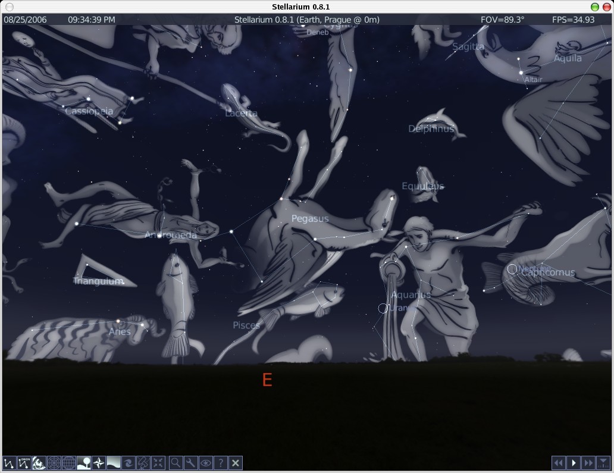Click the Delphinus constellation label
614x473 pixels.
[x=431, y=129]
